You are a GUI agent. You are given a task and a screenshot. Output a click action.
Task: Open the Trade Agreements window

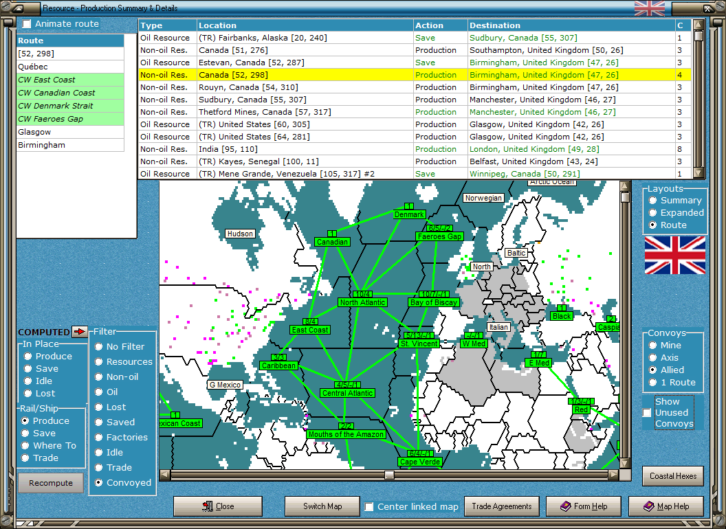501,506
